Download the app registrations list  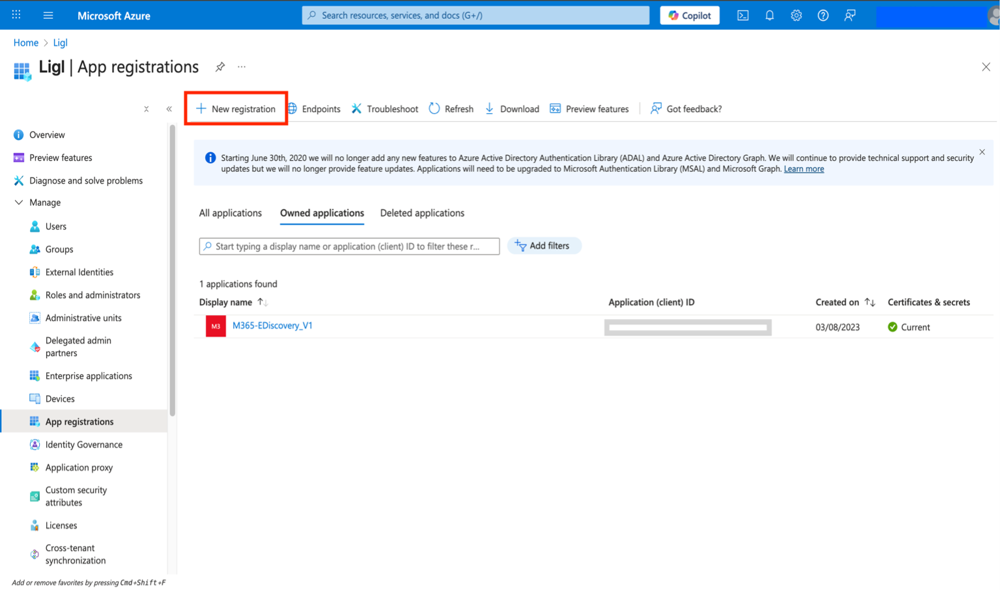point(512,109)
